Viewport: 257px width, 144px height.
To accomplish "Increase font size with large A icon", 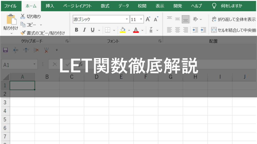I will [148, 19].
